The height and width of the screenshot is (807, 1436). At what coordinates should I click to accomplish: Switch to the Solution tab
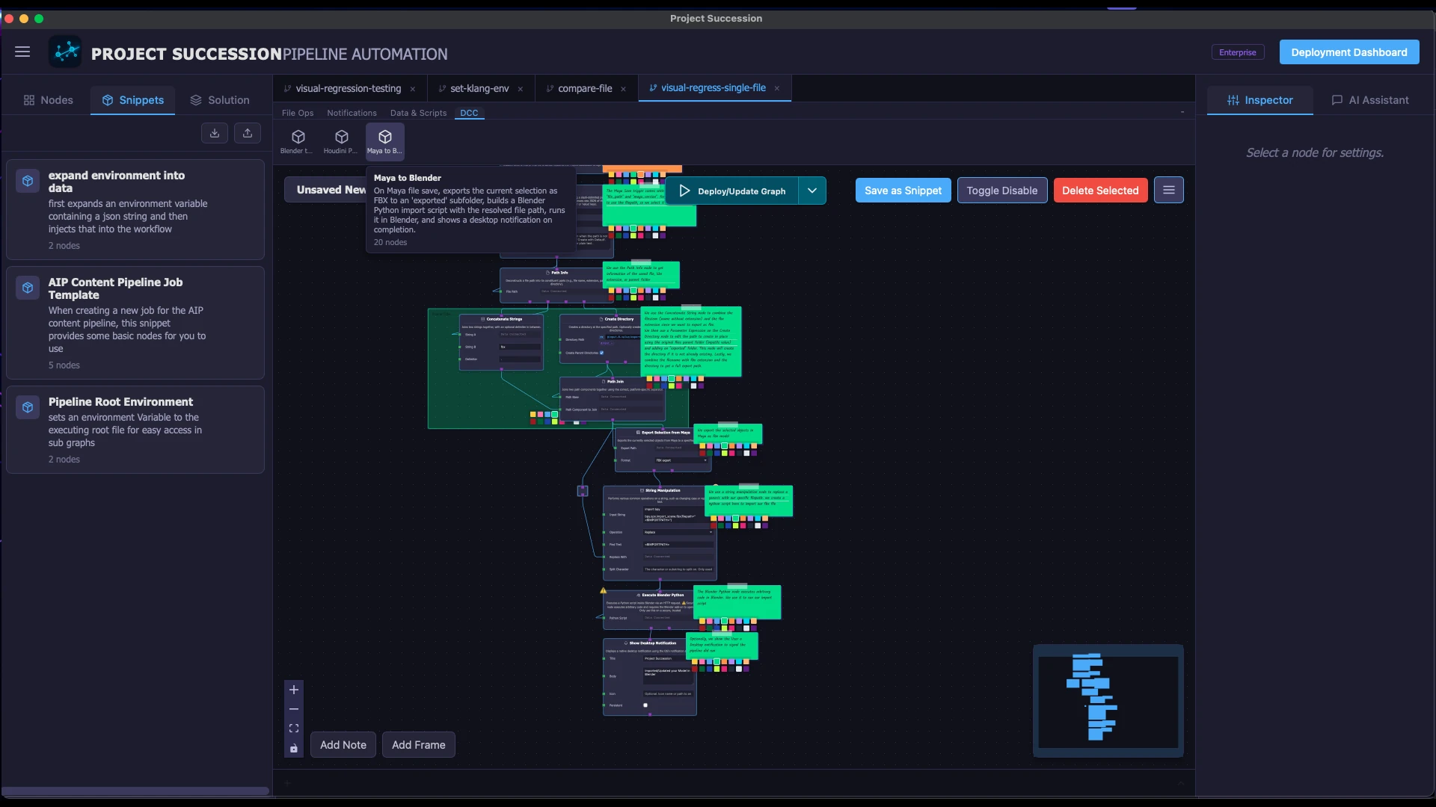click(220, 100)
